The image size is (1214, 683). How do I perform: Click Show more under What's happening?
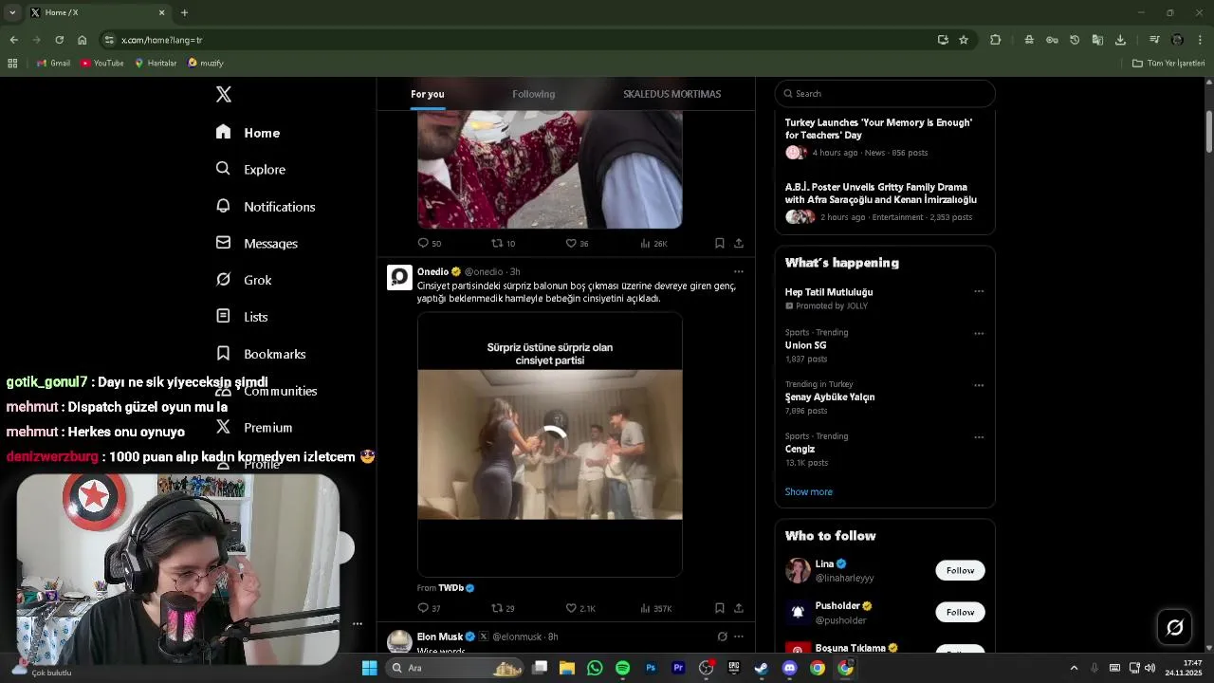(x=809, y=491)
